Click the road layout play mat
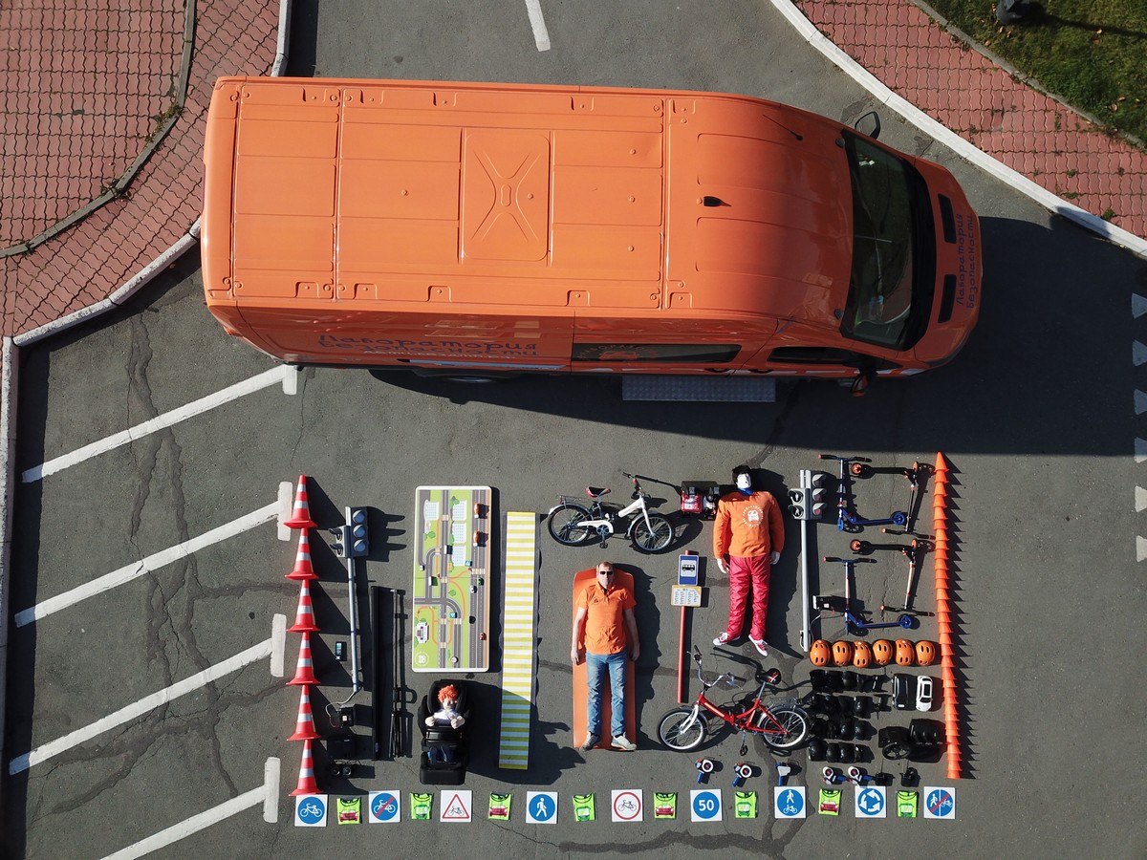Screen dimensions: 1147x860 pyautogui.click(x=451, y=577)
